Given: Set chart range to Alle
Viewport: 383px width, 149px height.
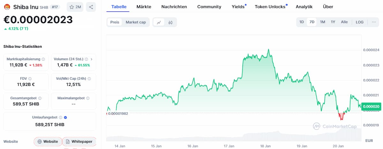Looking at the screenshot, I should click(344, 22).
